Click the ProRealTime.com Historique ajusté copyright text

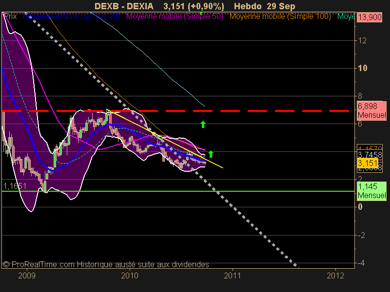106,264
